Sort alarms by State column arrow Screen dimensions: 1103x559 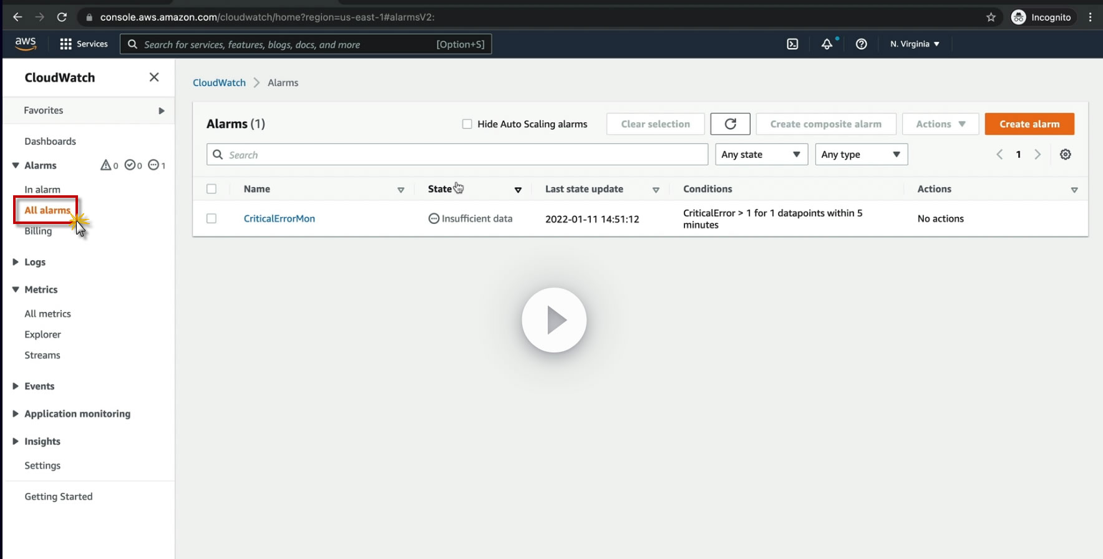tap(518, 190)
